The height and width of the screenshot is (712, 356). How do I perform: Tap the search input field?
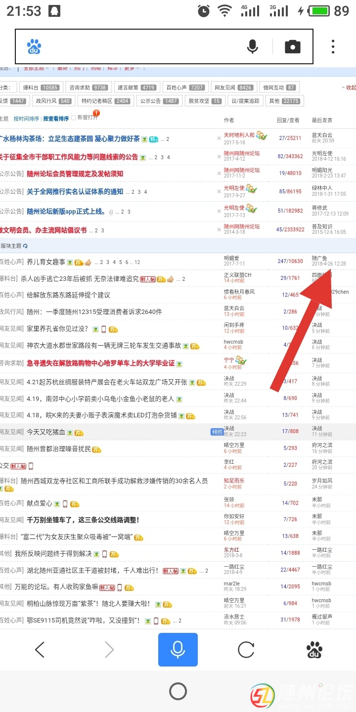pos(143,47)
